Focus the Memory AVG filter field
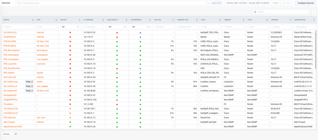318x140 pixels. [187, 27]
